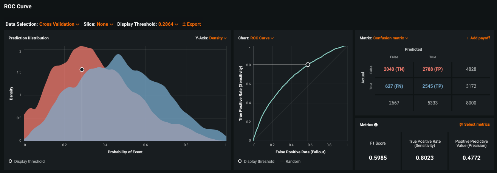
Task: Expand the Display Threshold 0.2864 dropdown
Action: (x=168, y=24)
